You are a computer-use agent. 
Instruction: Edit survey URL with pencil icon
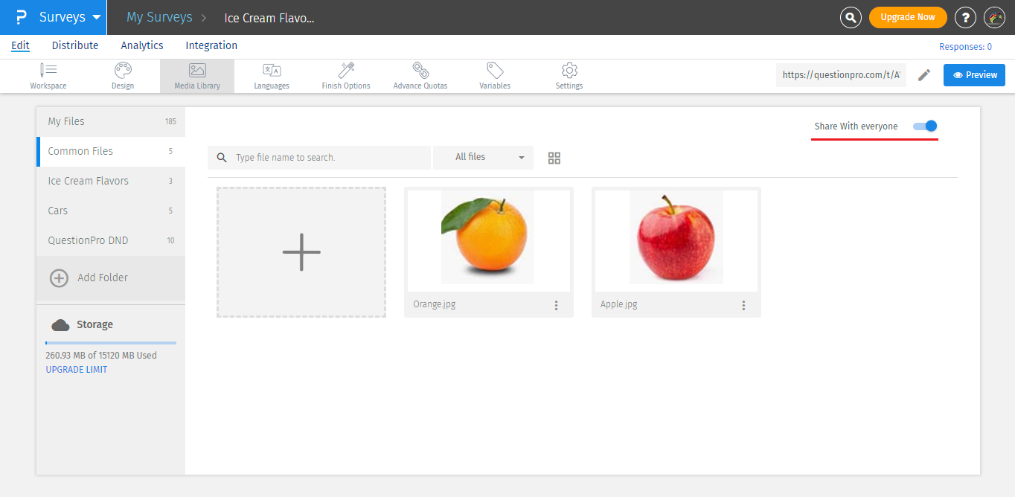(x=924, y=75)
